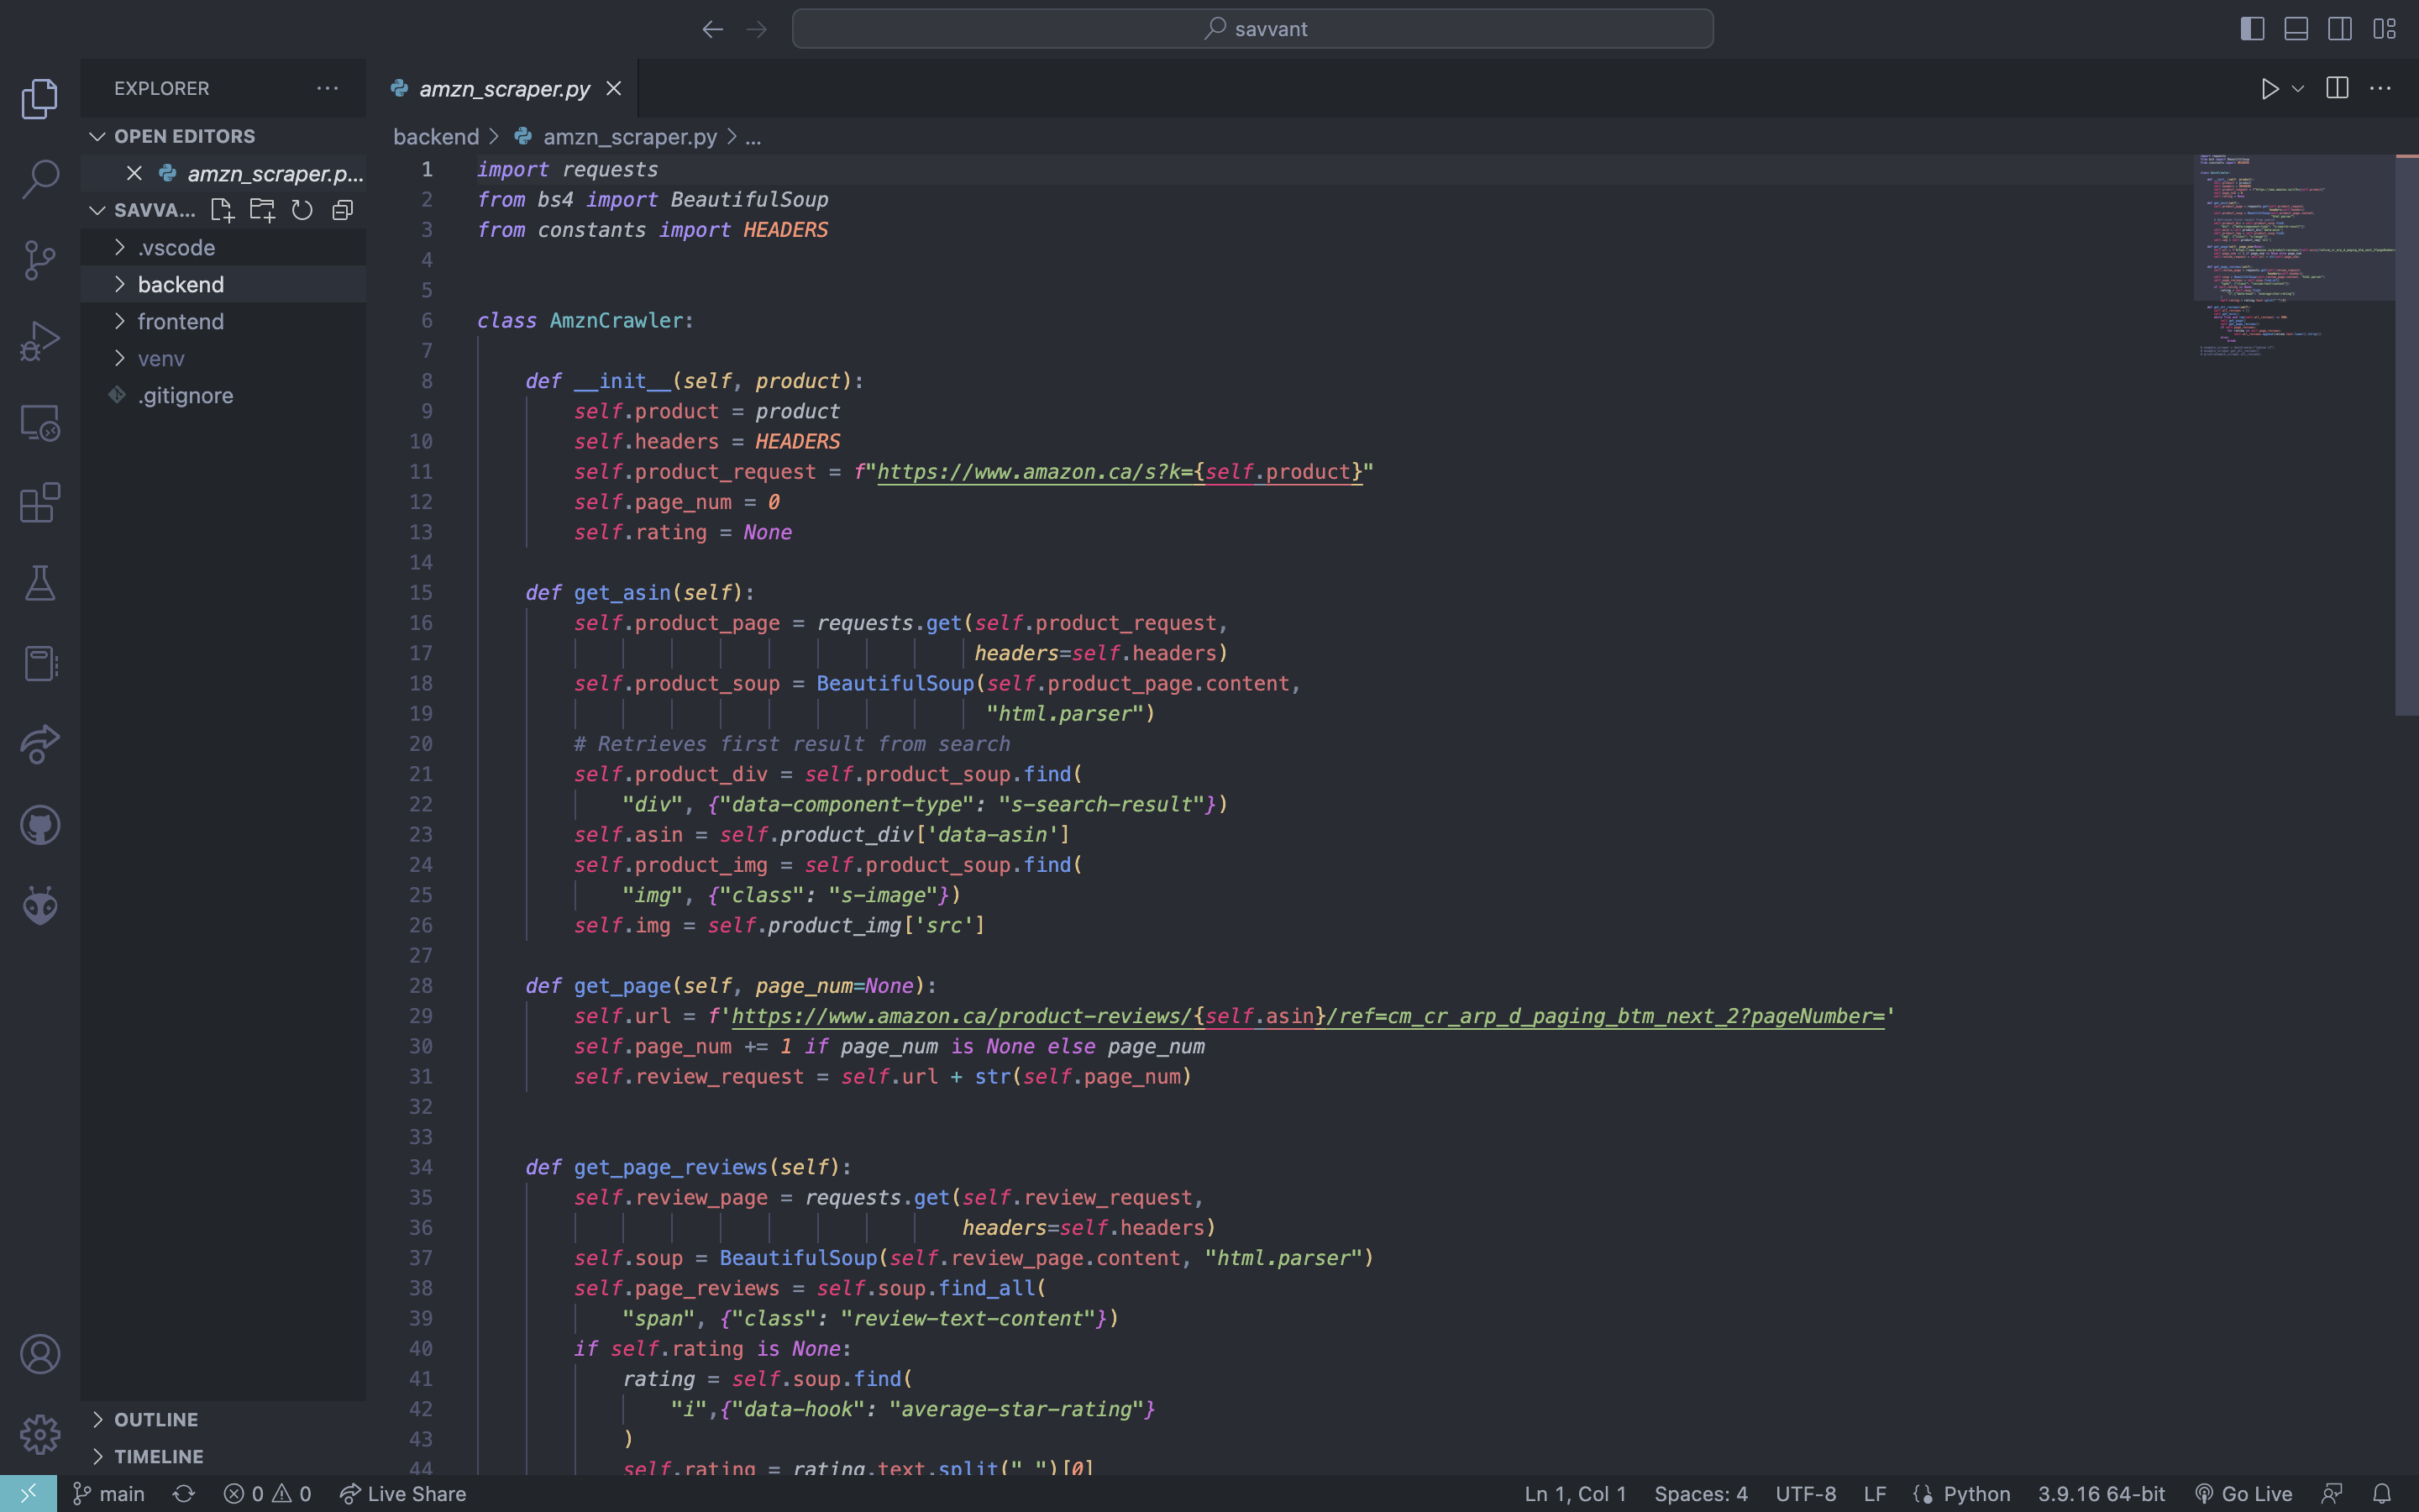The image size is (2419, 1512).
Task: Open the Extensions view icon
Action: point(40,503)
